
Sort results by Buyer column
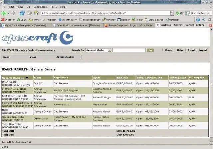point(38,78)
